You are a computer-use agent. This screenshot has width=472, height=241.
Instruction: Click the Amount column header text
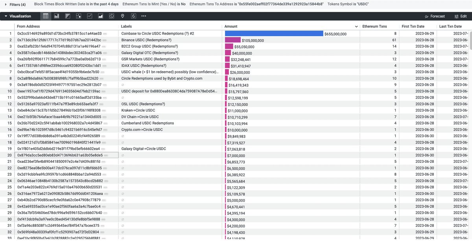pyautogui.click(x=231, y=26)
